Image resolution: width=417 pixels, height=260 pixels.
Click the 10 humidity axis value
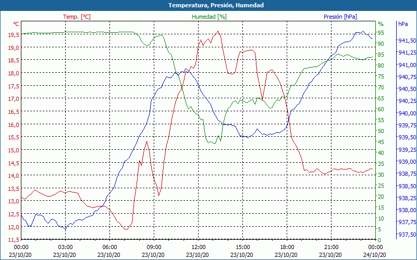381,218
